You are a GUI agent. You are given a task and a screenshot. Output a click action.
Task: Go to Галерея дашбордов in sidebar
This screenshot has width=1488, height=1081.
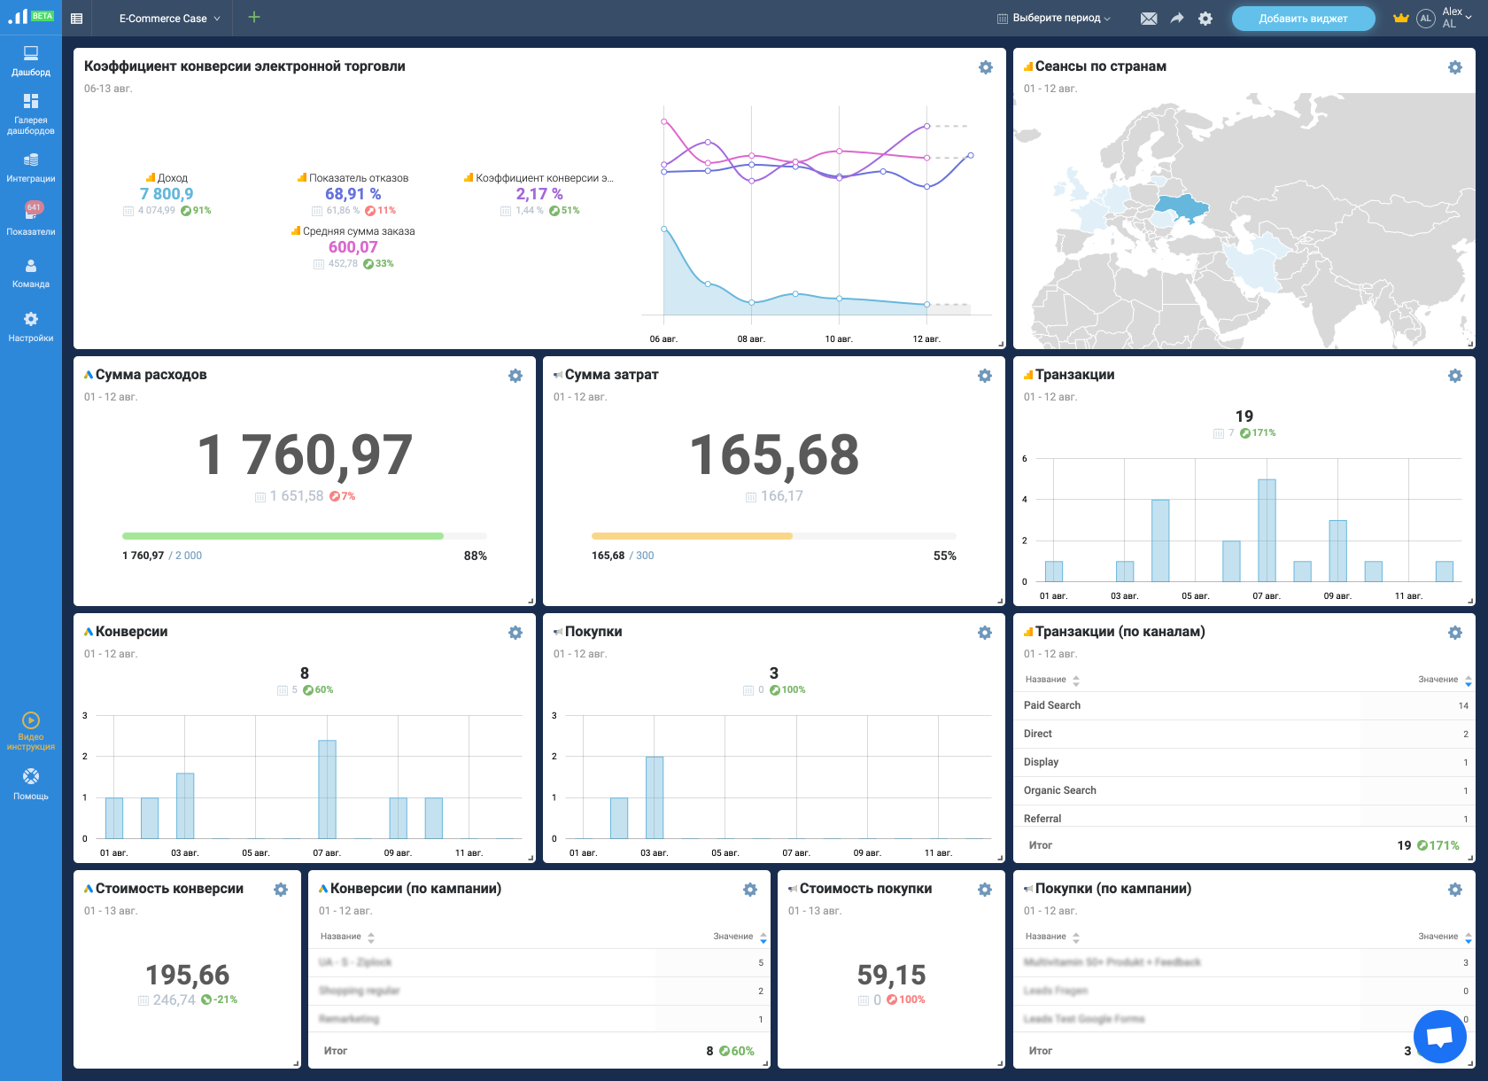click(31, 114)
